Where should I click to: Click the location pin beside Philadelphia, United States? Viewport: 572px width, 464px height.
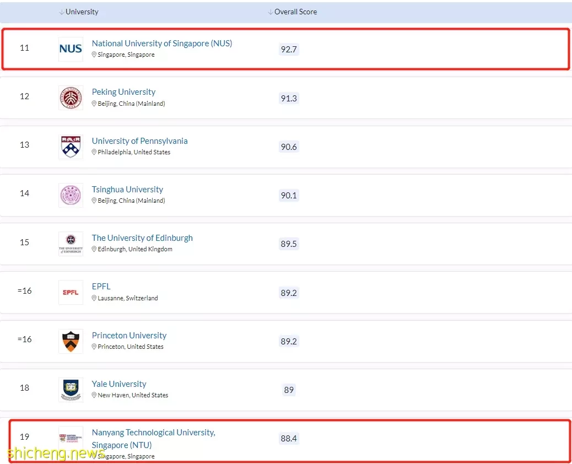tap(94, 152)
